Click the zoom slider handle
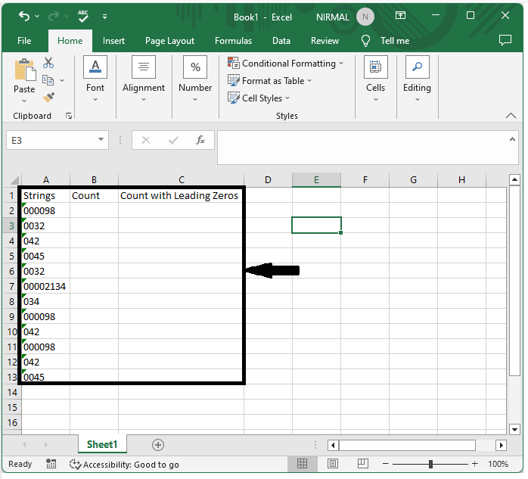 point(430,464)
